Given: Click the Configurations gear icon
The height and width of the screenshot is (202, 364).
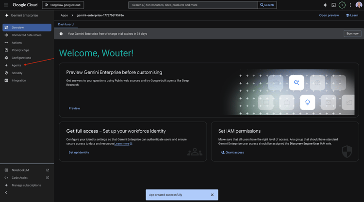Looking at the screenshot, I should (x=6, y=58).
